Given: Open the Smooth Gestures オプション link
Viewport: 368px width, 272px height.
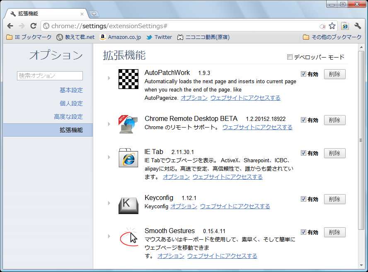Looking at the screenshot, I should [171, 256].
